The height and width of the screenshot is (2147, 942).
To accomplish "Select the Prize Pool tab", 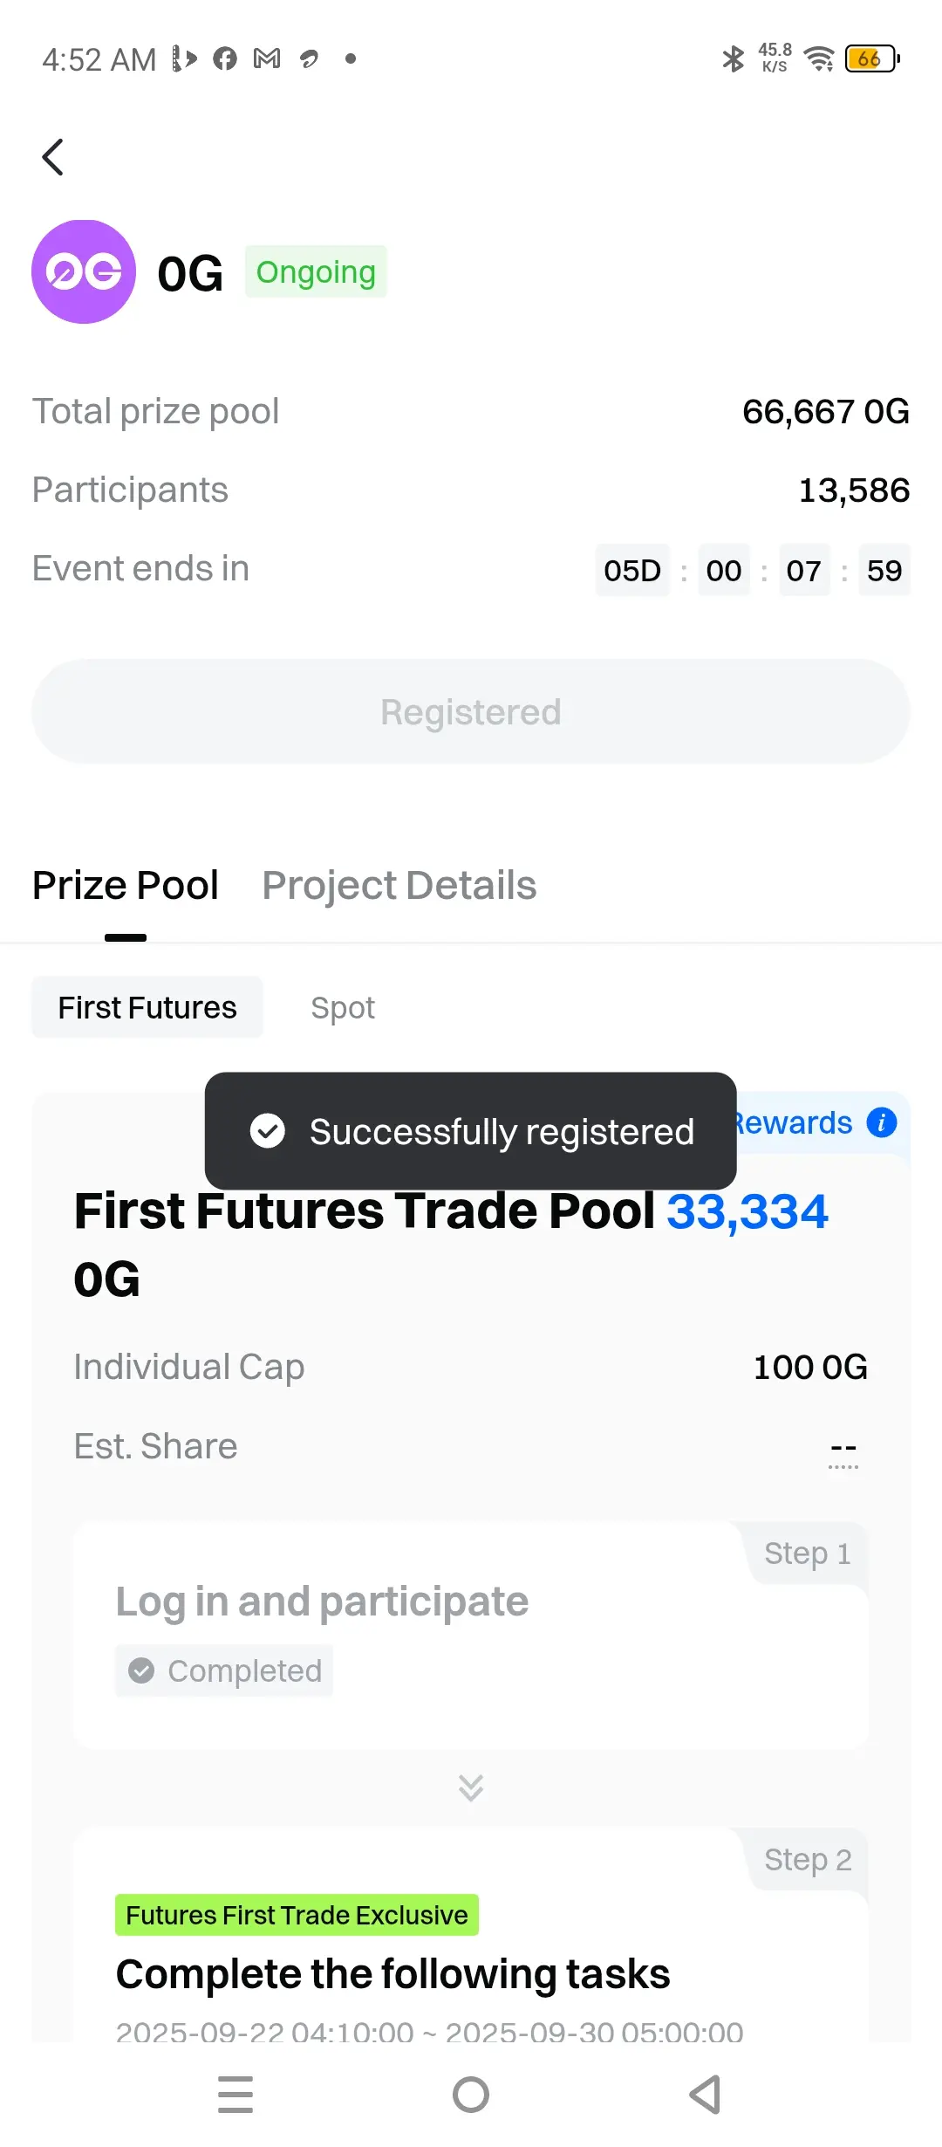I will tap(126, 885).
